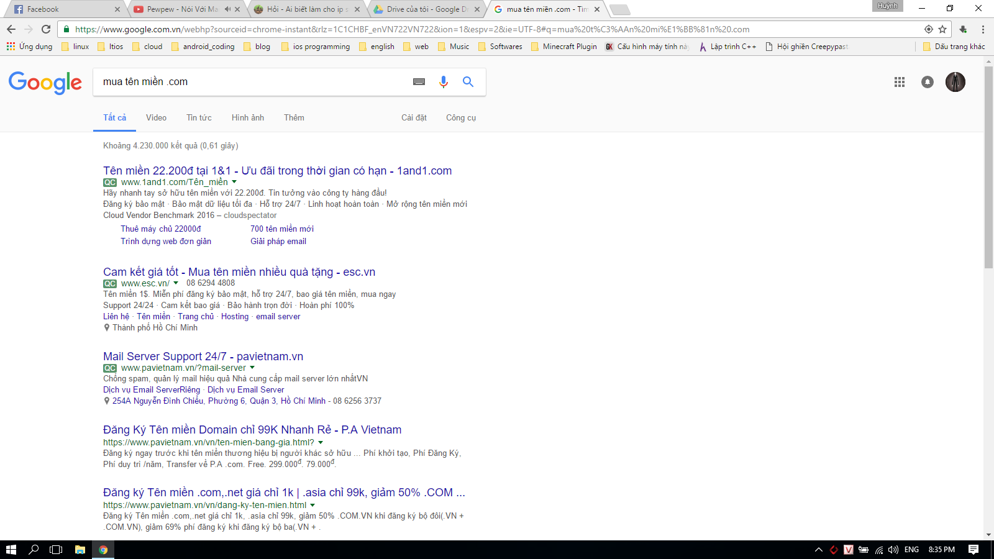Open the '700 tên miền mới' sitelink

click(282, 229)
